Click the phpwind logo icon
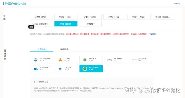Viewport: 185px width, 98px height. 134,60
